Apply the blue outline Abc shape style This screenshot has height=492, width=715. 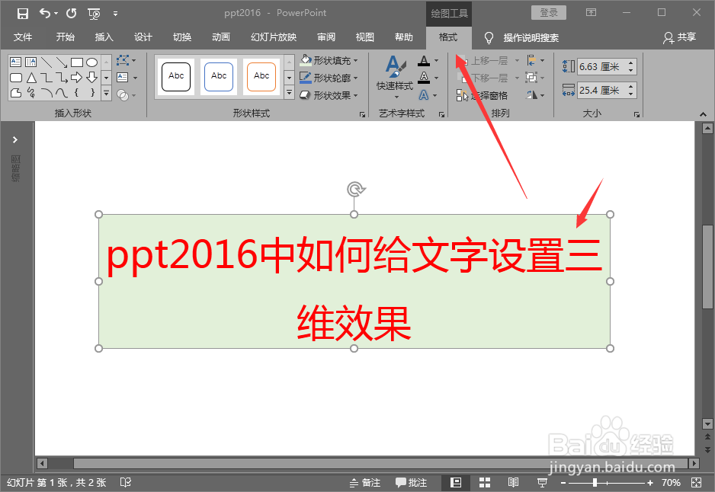[219, 76]
